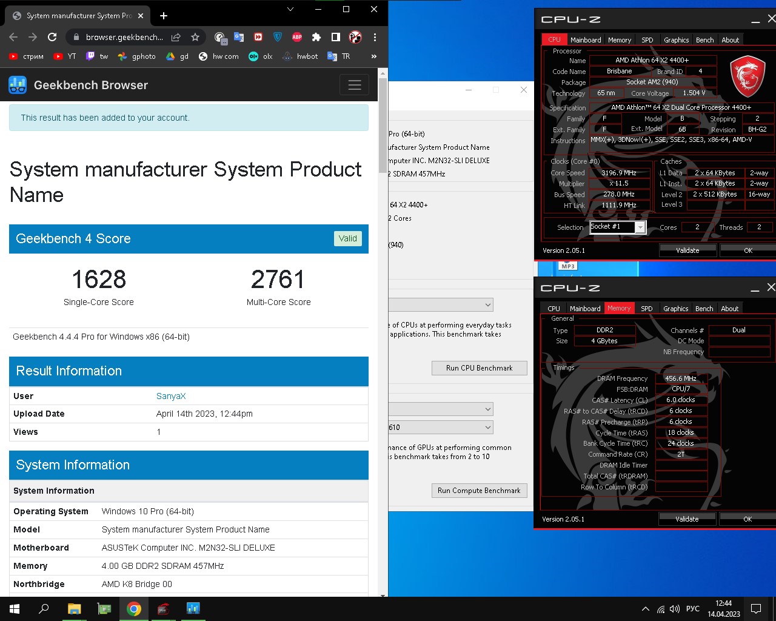Click the MSI dragon logo in CPU-Z

[747, 77]
